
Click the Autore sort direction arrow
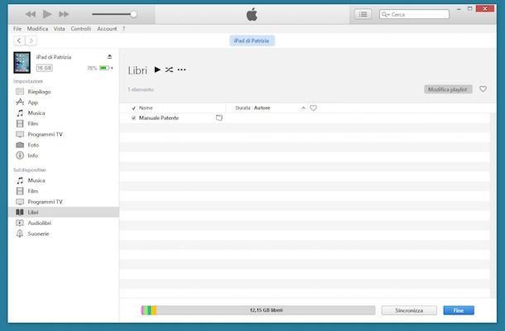click(303, 108)
